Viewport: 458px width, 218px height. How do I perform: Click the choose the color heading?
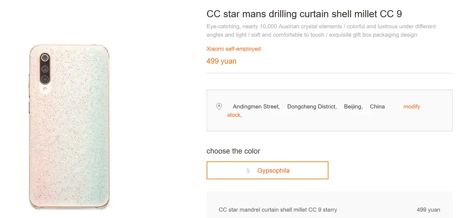233,151
